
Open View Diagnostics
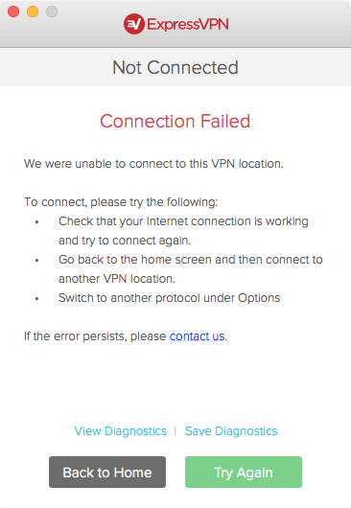click(x=121, y=431)
